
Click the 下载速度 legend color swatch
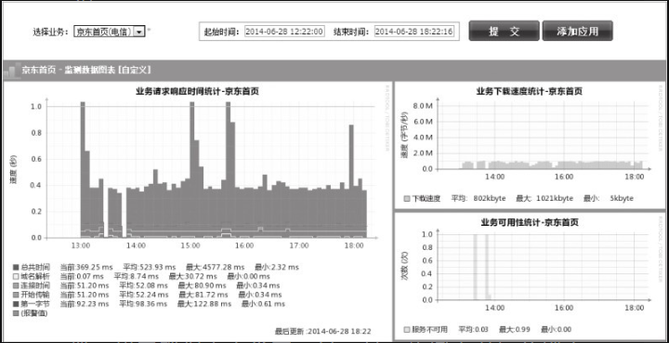407,198
